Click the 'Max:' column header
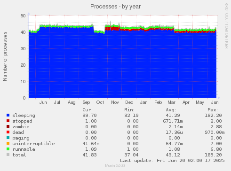The width and height of the screenshot is (231, 171). point(213,110)
